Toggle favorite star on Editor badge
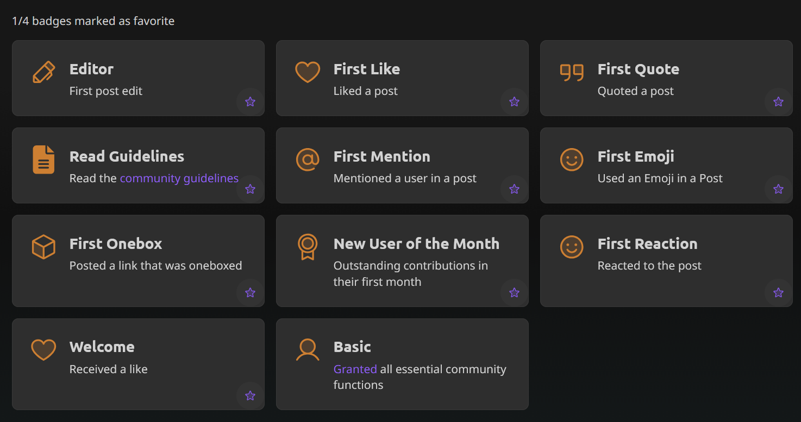801x422 pixels. [x=250, y=101]
